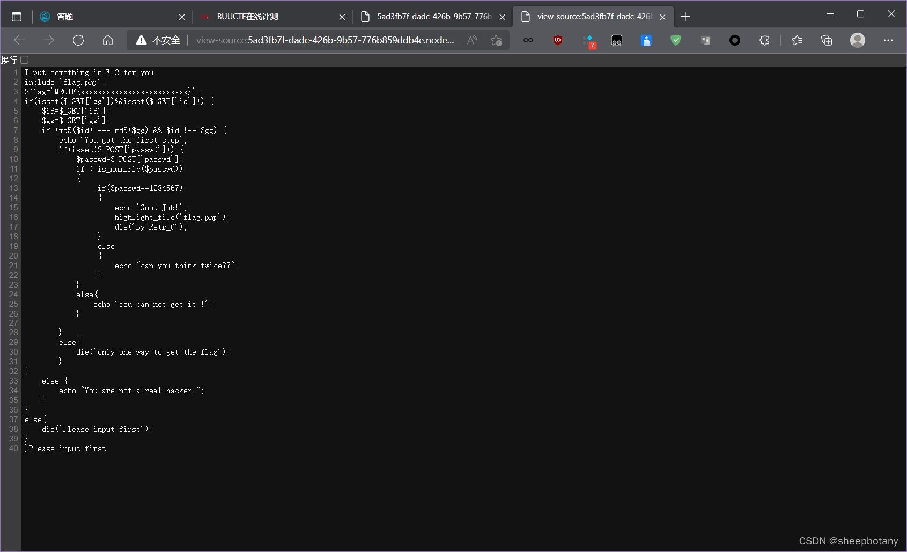Open Settings and more menu
Screen dimensions: 907x552
point(888,40)
